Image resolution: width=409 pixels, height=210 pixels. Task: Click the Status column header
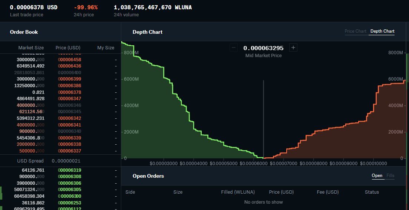click(372, 192)
